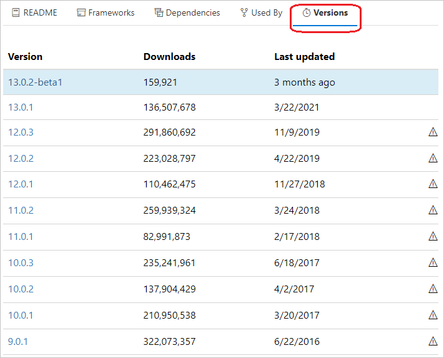Click the date 2/17/2018
444x358 pixels.
297,237
